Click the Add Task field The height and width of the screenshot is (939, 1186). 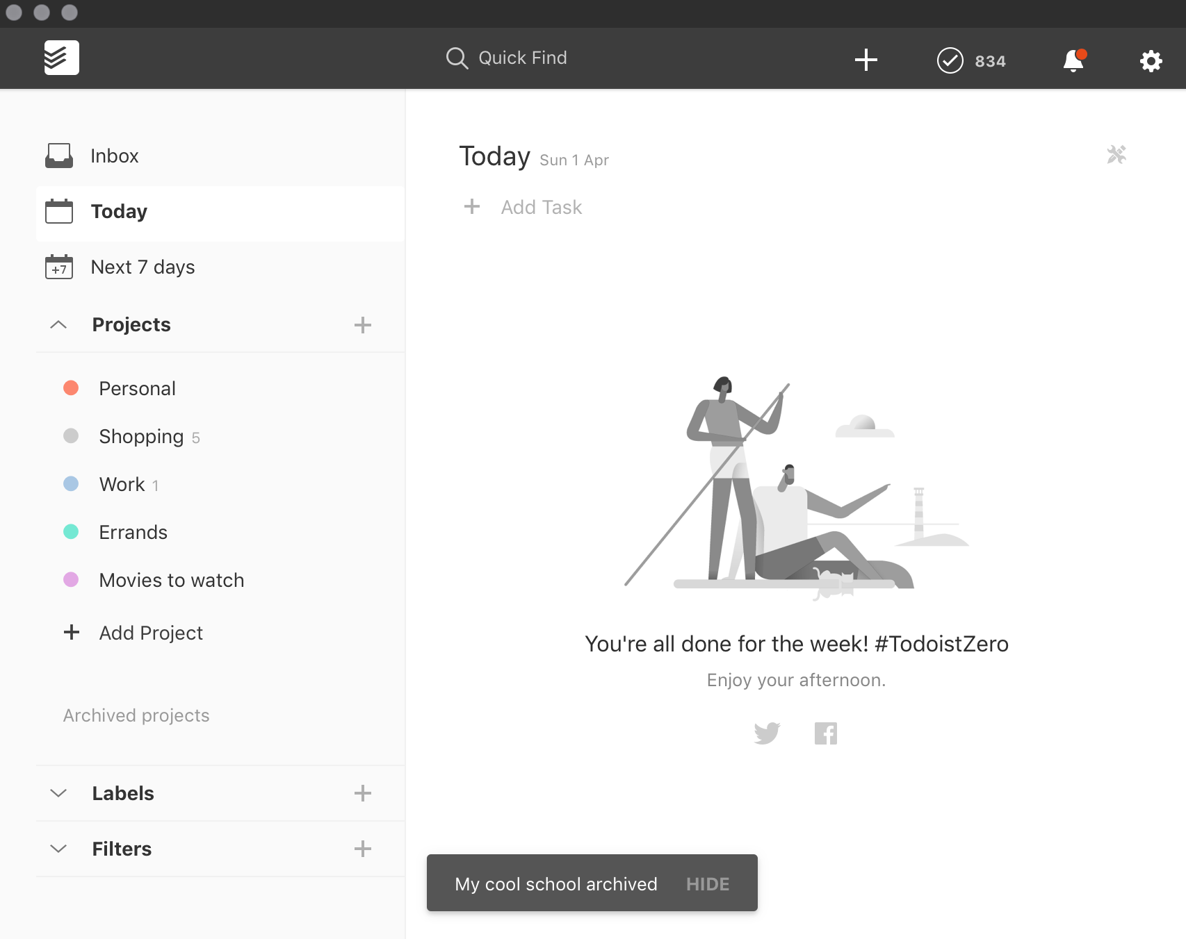(542, 207)
